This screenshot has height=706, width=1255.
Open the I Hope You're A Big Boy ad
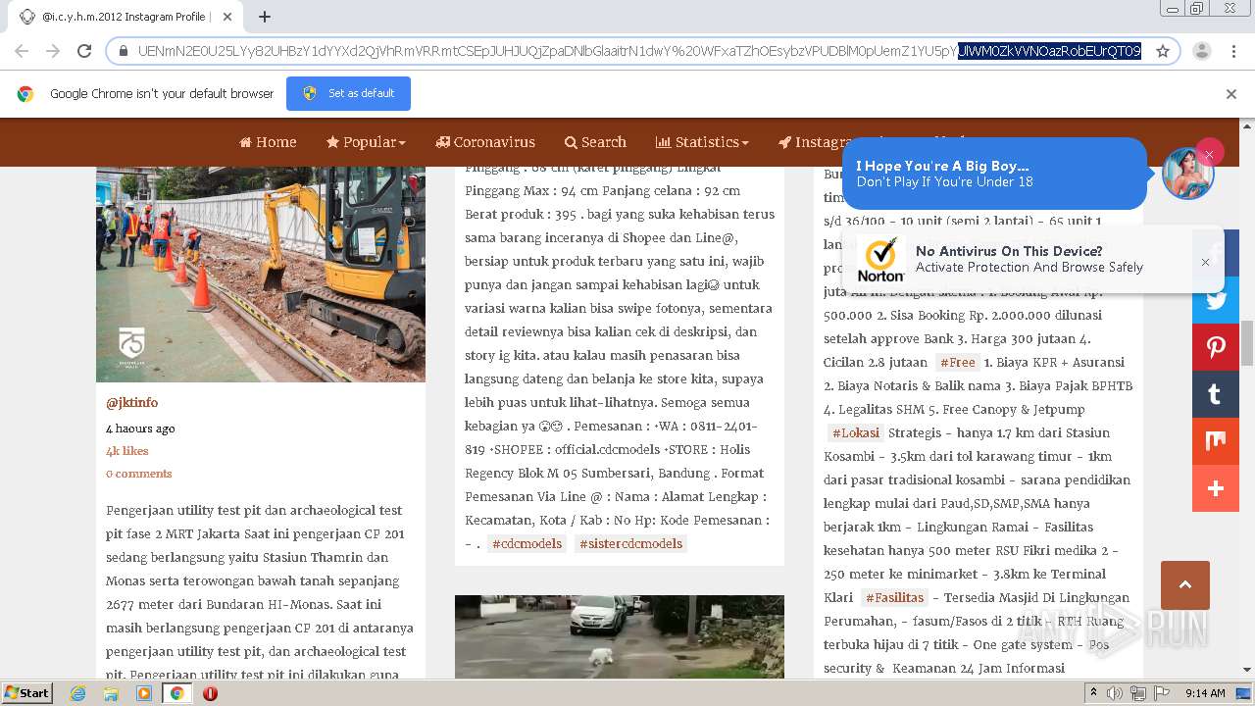994,174
